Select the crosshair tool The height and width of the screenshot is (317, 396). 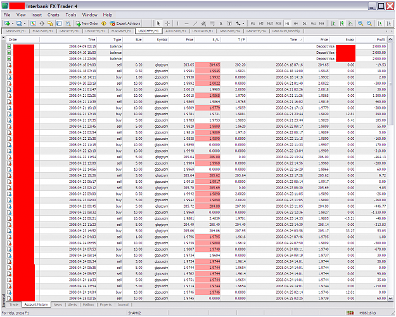[167, 23]
